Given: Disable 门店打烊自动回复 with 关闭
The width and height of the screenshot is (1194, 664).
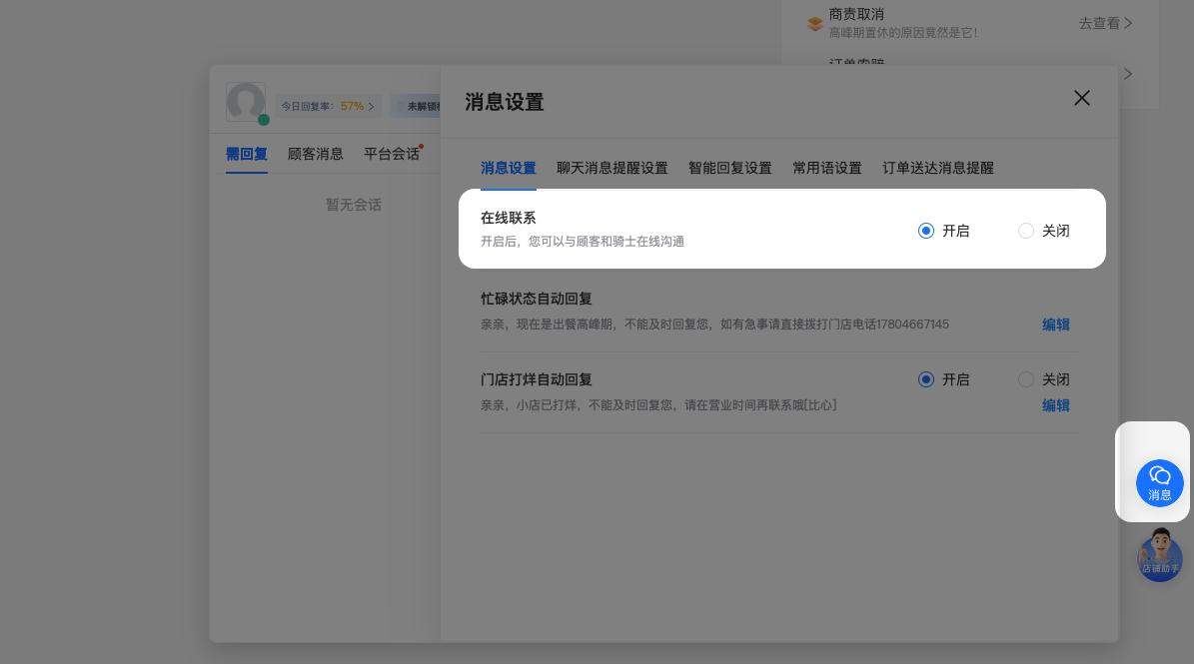Looking at the screenshot, I should pos(1026,379).
